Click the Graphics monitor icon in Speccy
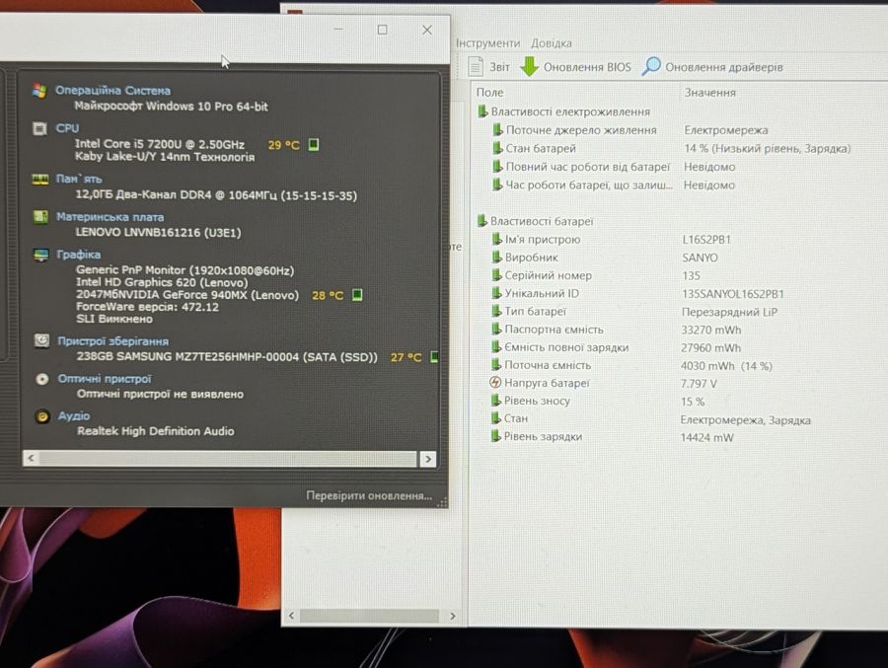Image resolution: width=888 pixels, height=668 pixels. click(40, 255)
